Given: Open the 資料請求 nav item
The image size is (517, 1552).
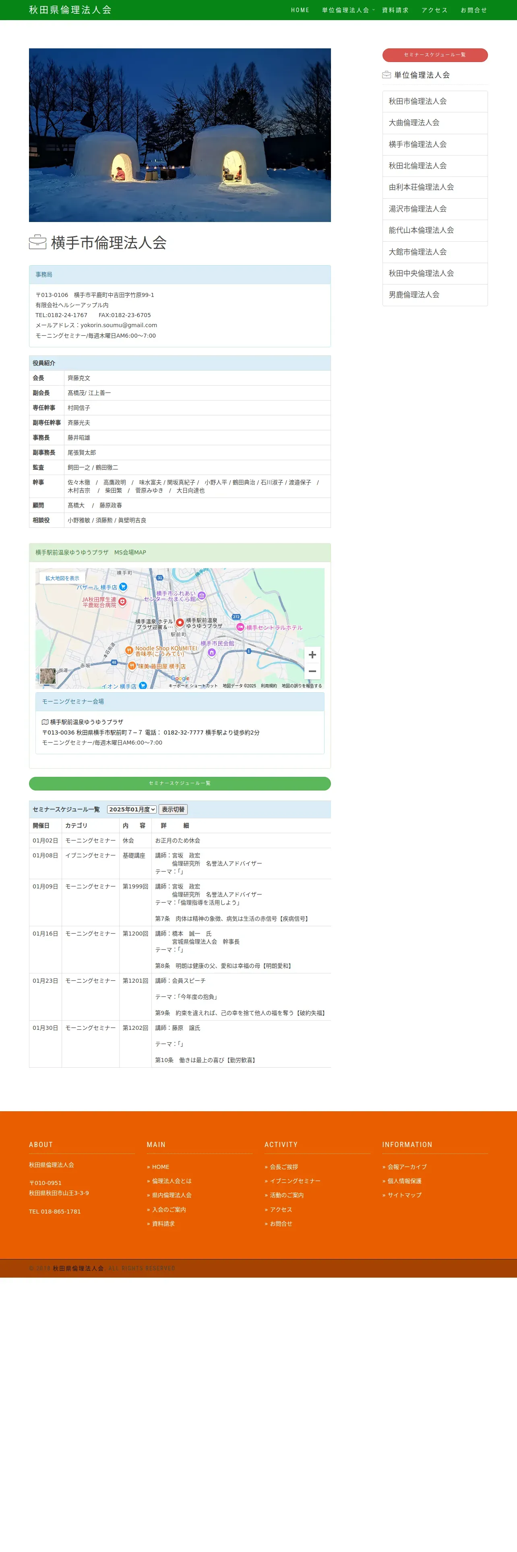Looking at the screenshot, I should click(x=395, y=10).
